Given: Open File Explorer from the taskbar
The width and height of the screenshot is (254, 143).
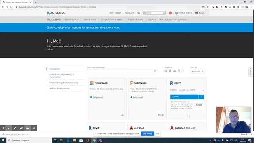Looking at the screenshot, I should coord(75,140).
